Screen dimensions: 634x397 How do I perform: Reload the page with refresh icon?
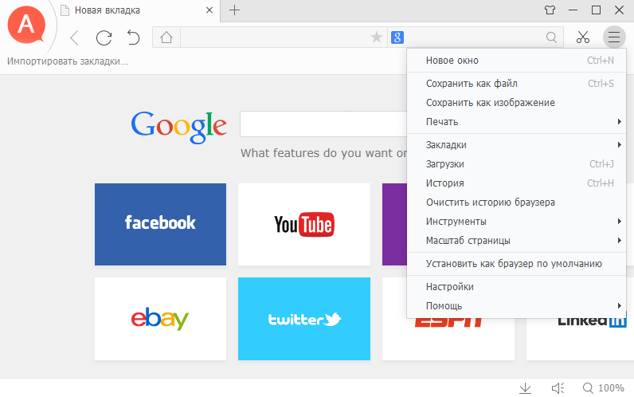click(104, 37)
